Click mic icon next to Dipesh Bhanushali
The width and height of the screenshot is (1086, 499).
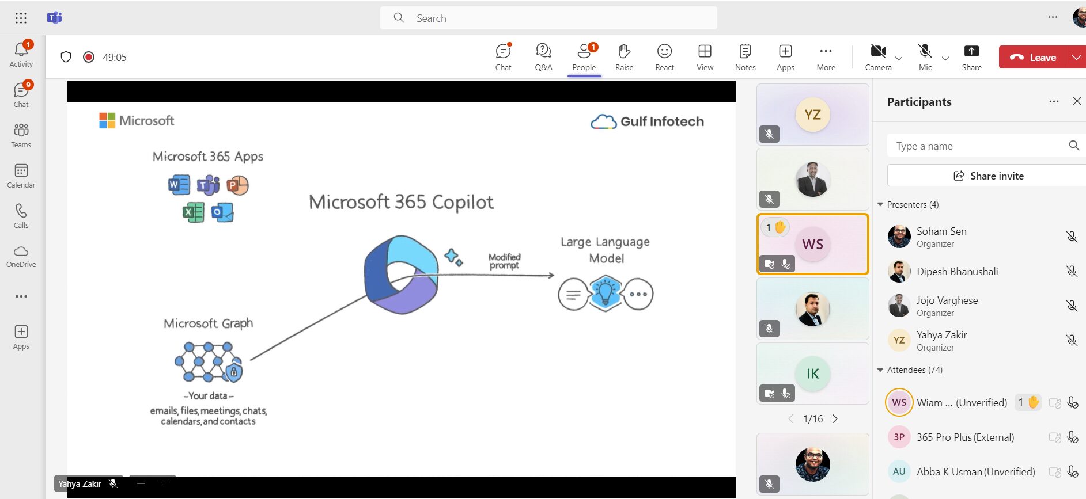[x=1072, y=271]
